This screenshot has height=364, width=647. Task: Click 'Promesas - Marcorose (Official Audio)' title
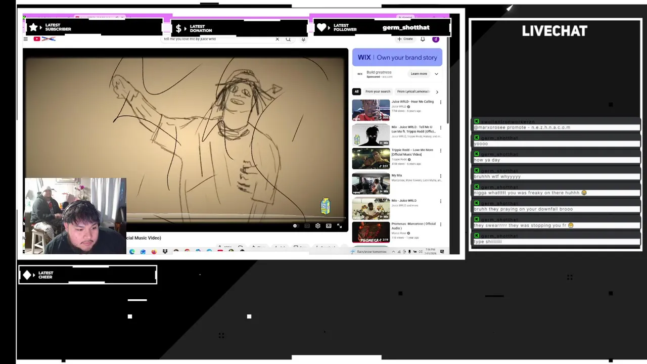tap(413, 226)
